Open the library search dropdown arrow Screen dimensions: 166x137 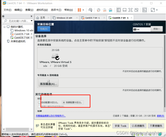point(32,21)
